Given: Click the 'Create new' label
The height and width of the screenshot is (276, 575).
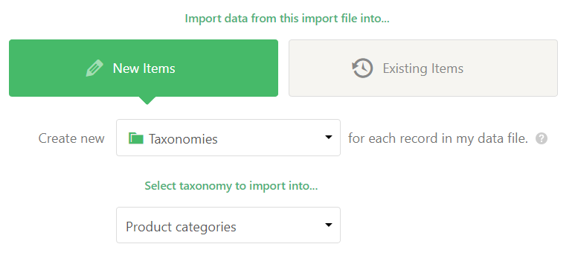Looking at the screenshot, I should 71,138.
